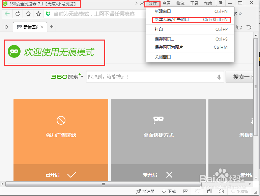
Task: Select 打印 menu entry
Action: click(x=190, y=29)
